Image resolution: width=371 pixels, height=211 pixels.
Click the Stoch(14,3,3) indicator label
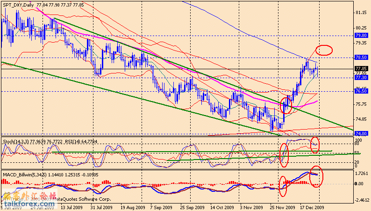pos(16,142)
